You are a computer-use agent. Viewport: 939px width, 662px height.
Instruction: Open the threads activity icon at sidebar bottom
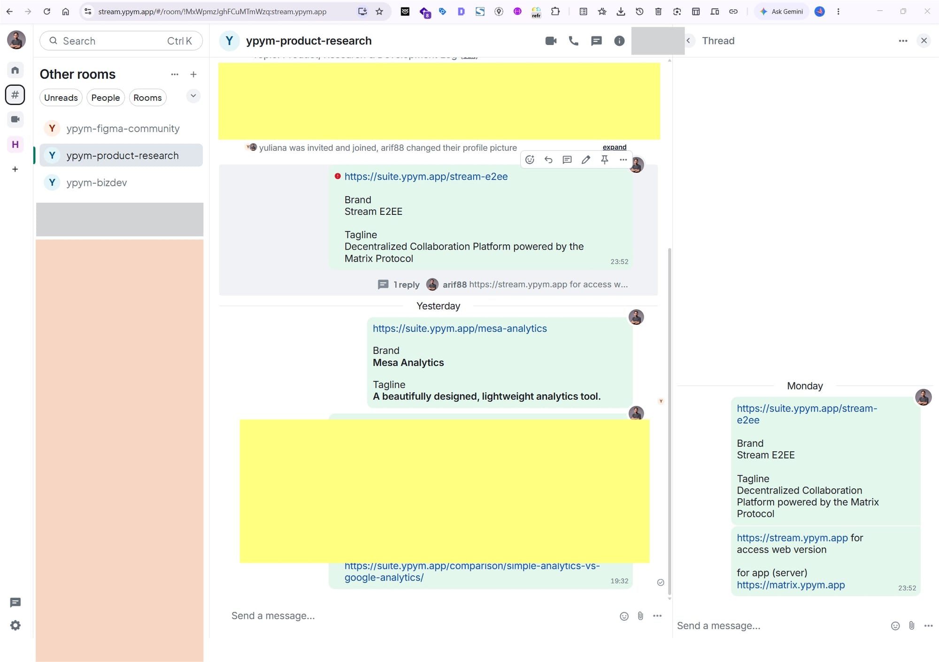click(x=15, y=602)
